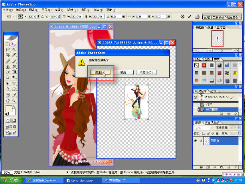
Task: Switch to Quick Mask mode button
Action: [x=14, y=121]
